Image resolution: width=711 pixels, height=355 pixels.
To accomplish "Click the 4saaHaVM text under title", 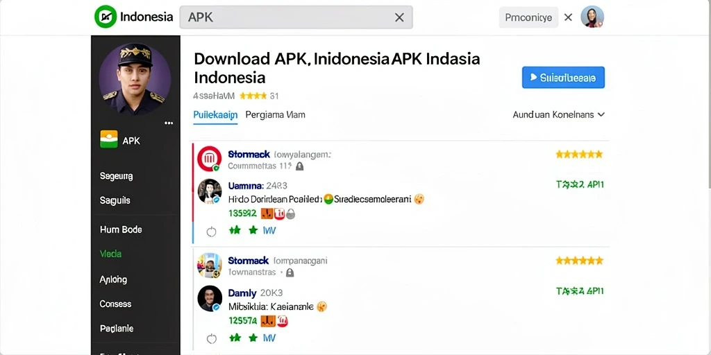I will pos(214,96).
